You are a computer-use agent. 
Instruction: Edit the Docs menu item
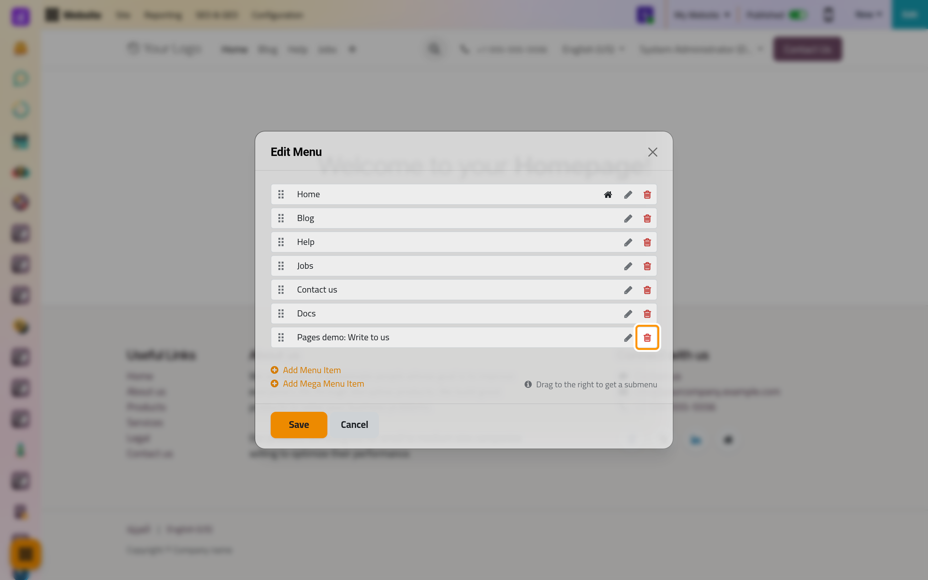coord(628,314)
